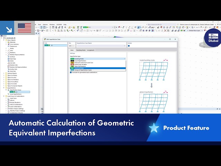Open the Help menu

click(x=65, y=25)
